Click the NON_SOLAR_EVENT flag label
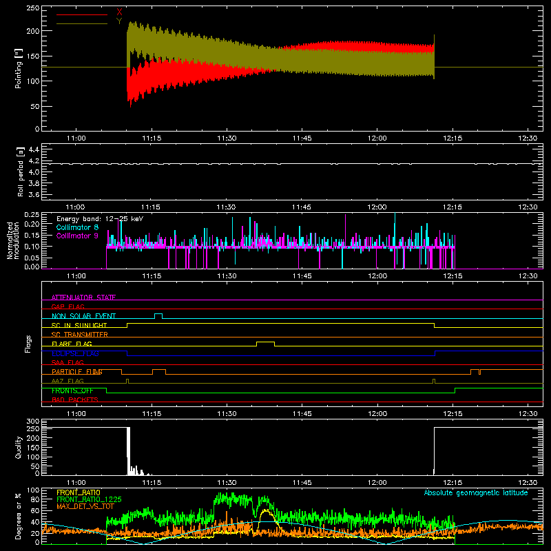This screenshot has width=551, height=551. (83, 316)
